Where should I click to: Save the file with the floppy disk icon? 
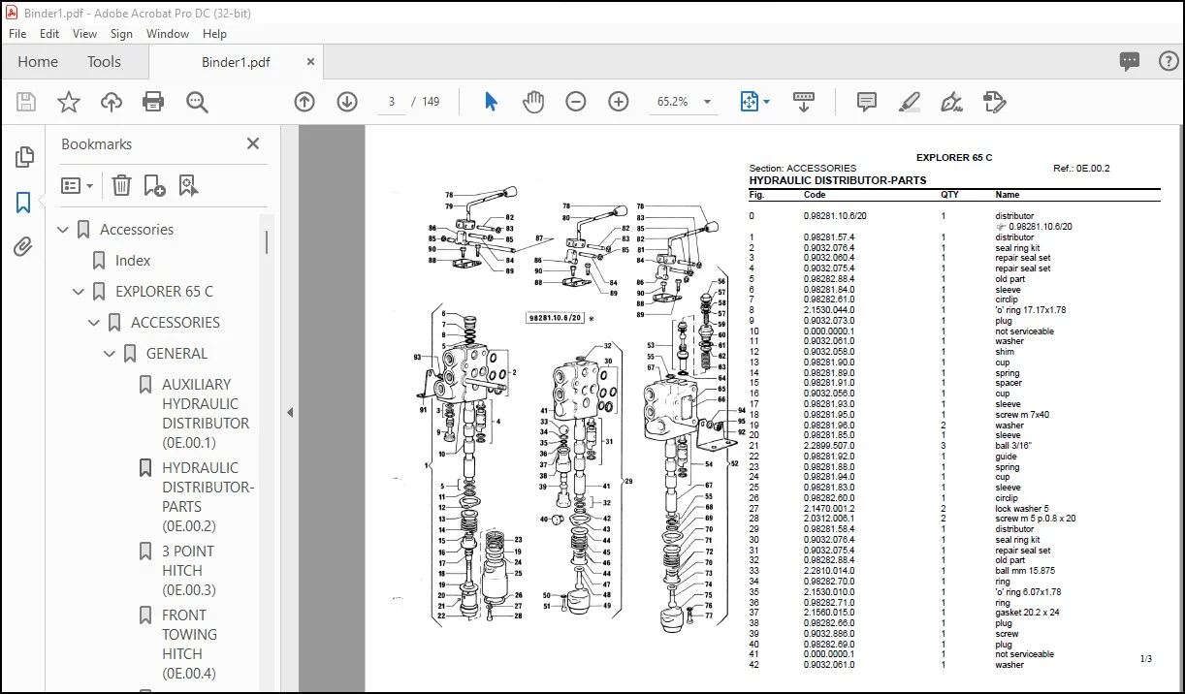(x=26, y=102)
